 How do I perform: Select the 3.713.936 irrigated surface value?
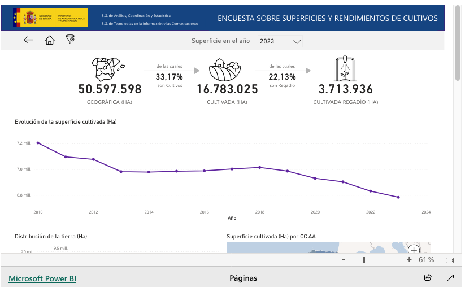point(345,89)
